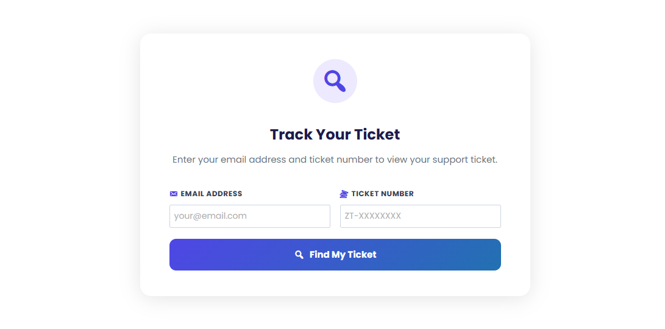Click the EMAIL ADDRESS field label
The width and height of the screenshot is (665, 329).
211,194
